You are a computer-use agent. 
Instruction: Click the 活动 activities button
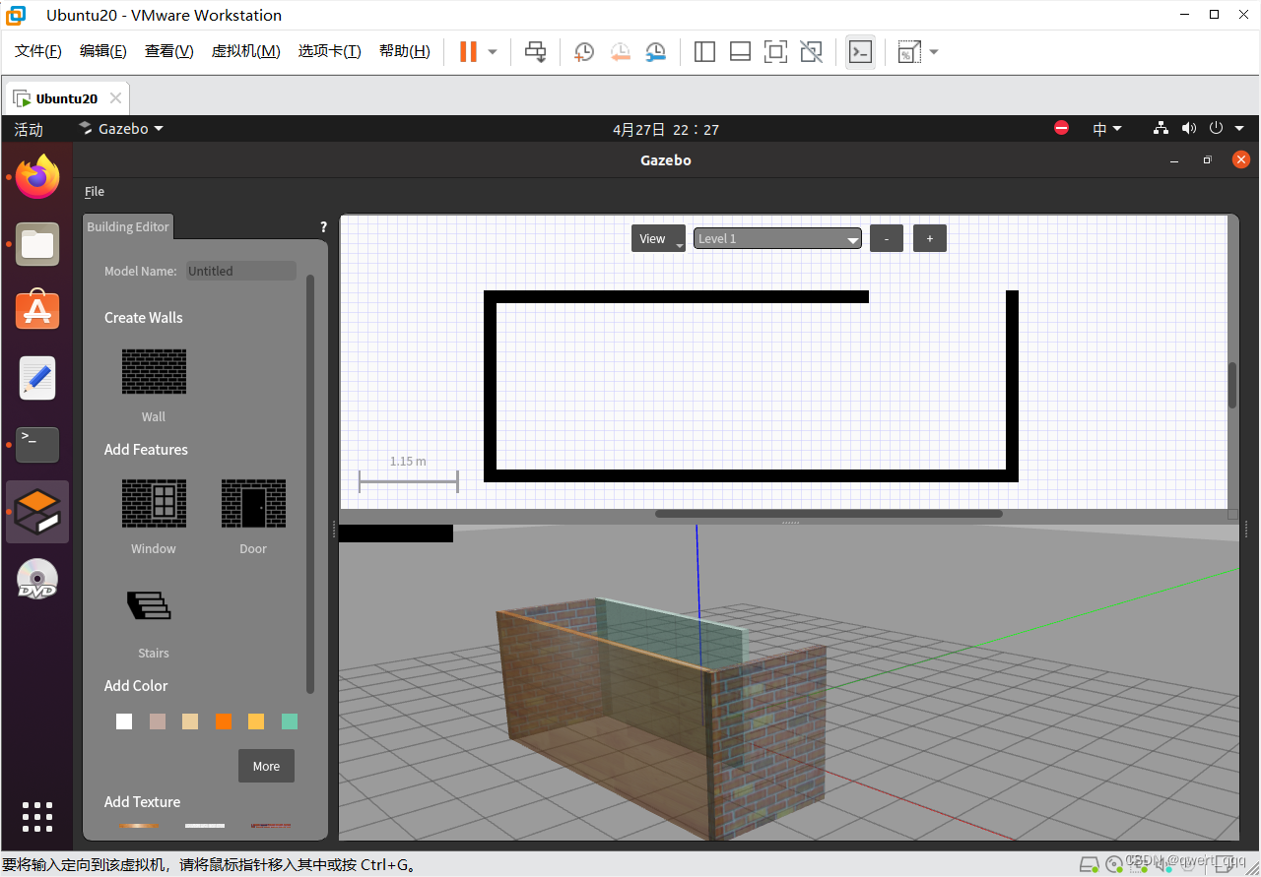[x=29, y=129]
